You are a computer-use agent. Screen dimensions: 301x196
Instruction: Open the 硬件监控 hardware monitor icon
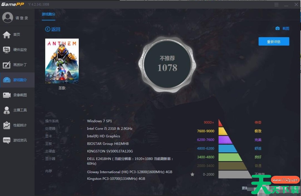point(7,50)
